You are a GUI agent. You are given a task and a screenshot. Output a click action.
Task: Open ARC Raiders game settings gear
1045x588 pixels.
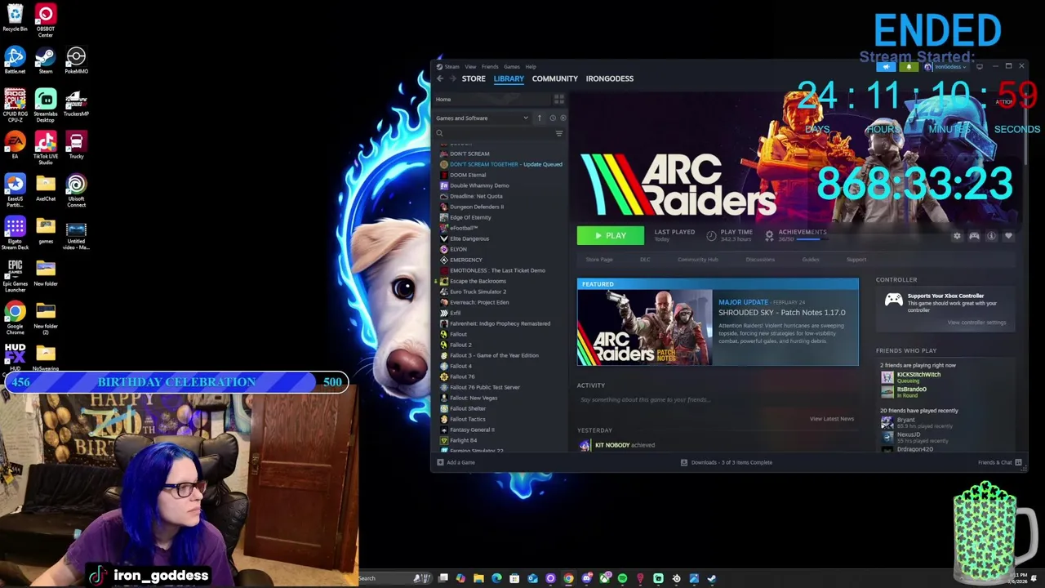point(957,236)
